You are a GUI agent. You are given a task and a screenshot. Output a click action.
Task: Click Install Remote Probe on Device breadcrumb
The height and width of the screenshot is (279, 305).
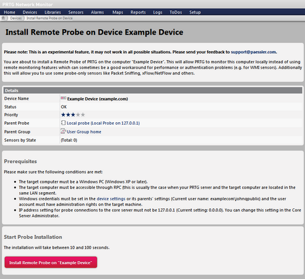pyautogui.click(x=49, y=18)
